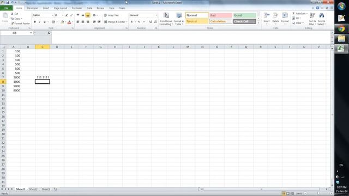Switch to the Page Layout tab

tap(61, 8)
